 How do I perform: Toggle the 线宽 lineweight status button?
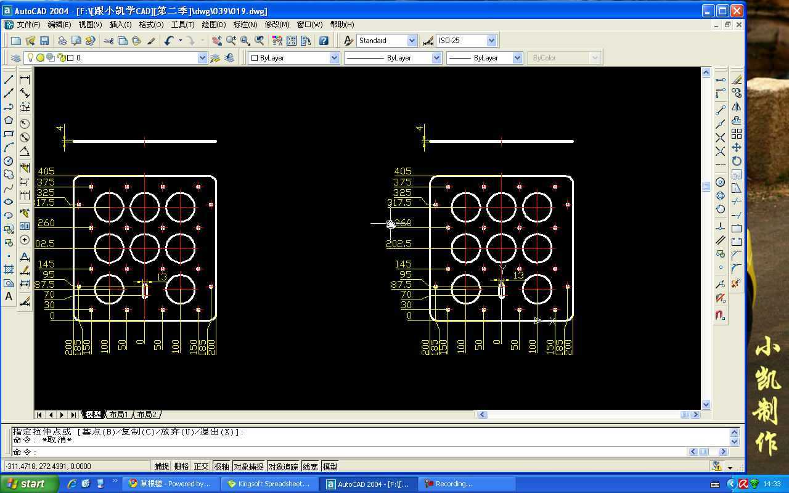311,467
